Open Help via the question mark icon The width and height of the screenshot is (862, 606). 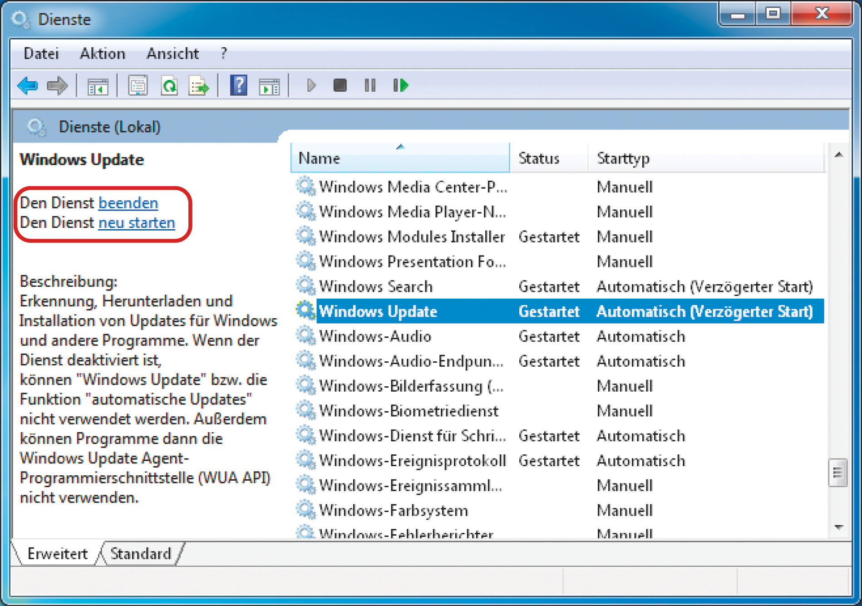(238, 85)
